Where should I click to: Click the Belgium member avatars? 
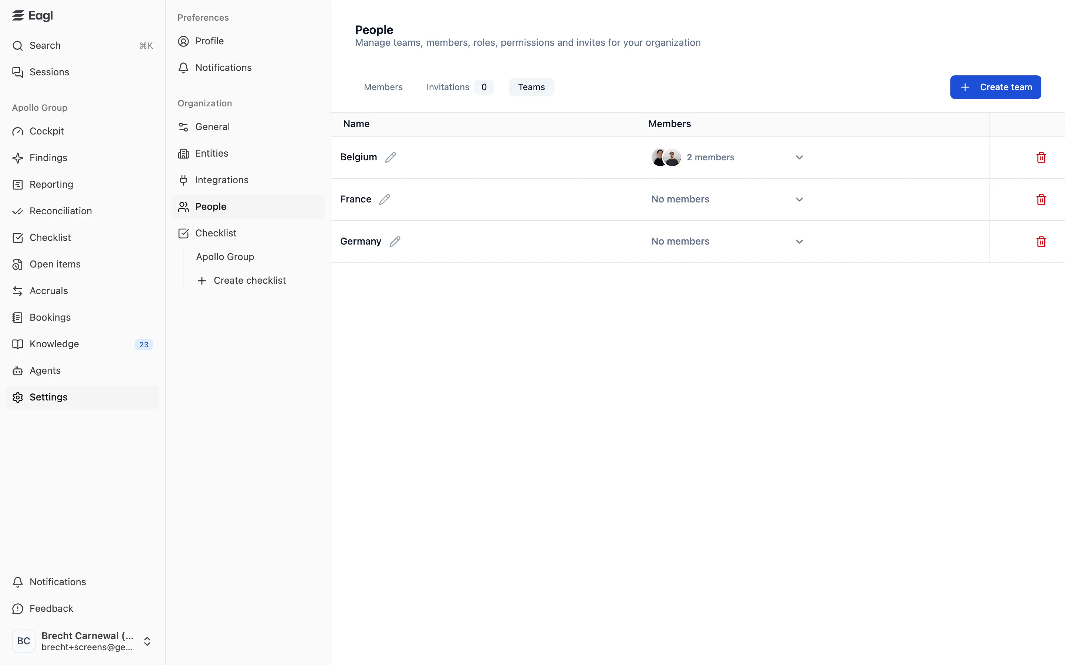coord(666,157)
